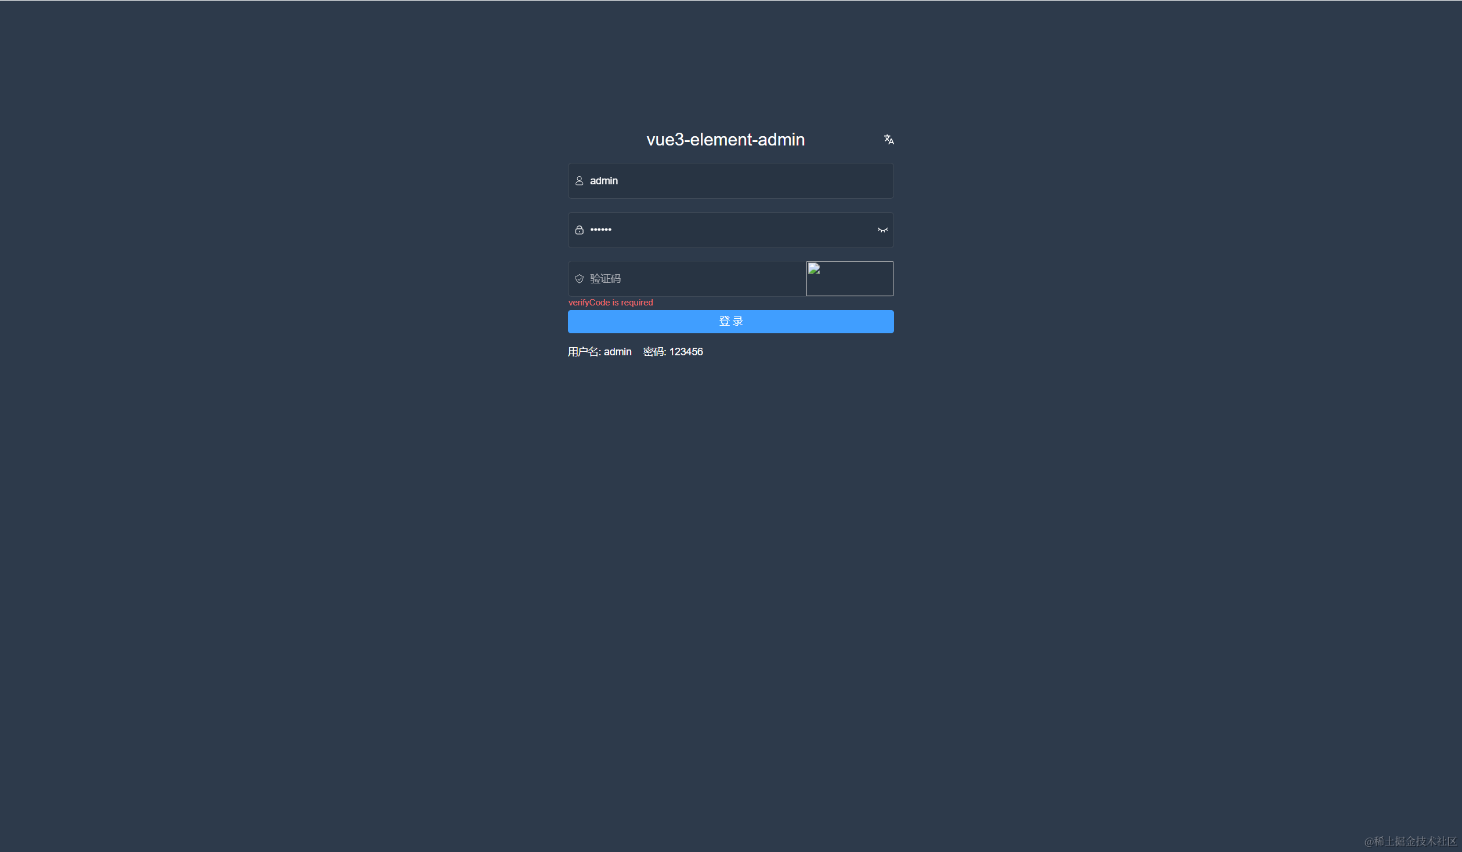
Task: Focus the 验证码 verification code input
Action: click(x=687, y=279)
